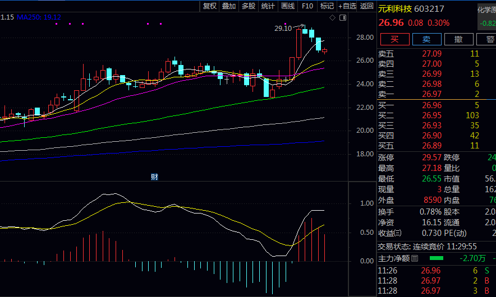
Task: Open the 叠加 overlay menu
Action: (x=229, y=6)
